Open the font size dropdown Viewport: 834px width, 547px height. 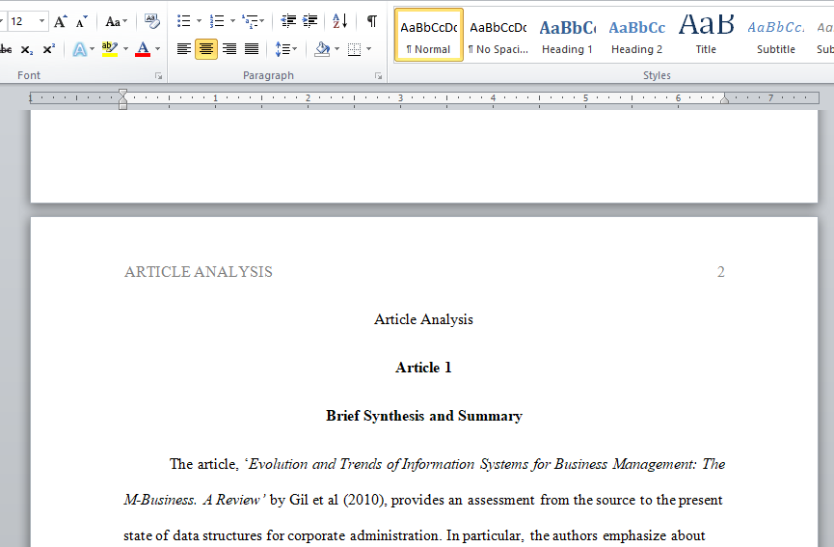pos(41,21)
